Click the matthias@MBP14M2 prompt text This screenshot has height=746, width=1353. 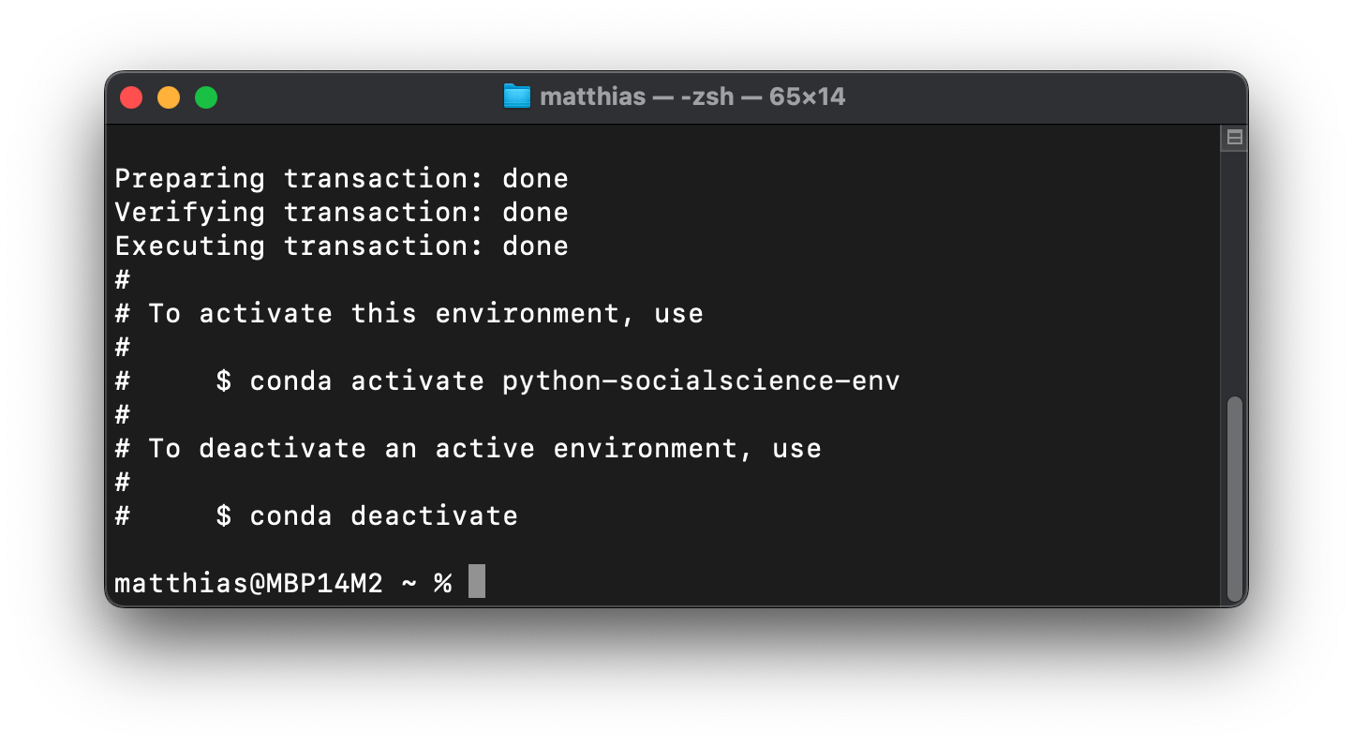click(248, 583)
